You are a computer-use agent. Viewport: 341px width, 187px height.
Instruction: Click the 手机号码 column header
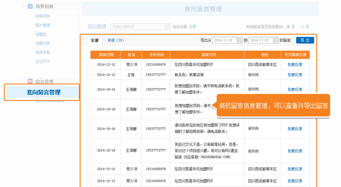pyautogui.click(x=156, y=55)
